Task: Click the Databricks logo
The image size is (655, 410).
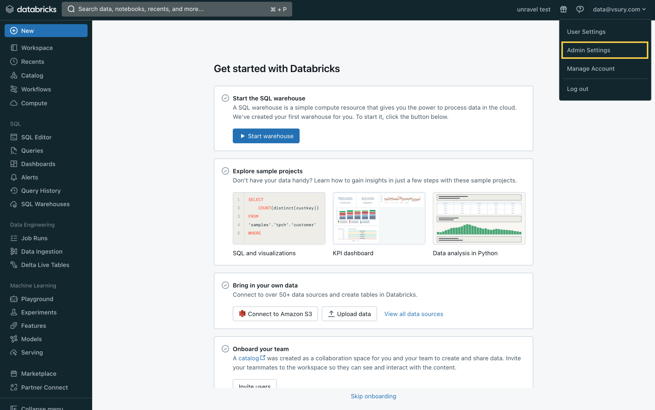Action: 31,9
